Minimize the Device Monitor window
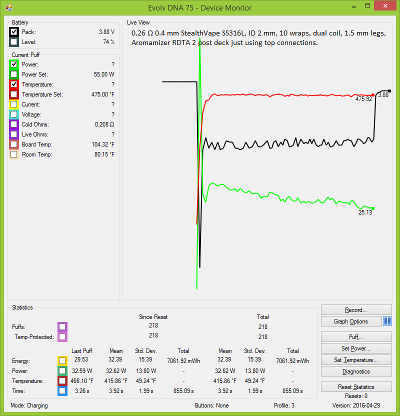Image resolution: width=400 pixels, height=416 pixels. [x=354, y=6]
